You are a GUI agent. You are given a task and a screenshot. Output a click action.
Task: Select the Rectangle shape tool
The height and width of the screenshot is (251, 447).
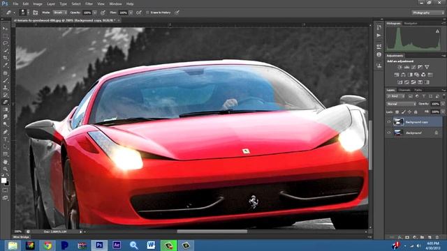click(x=5, y=154)
